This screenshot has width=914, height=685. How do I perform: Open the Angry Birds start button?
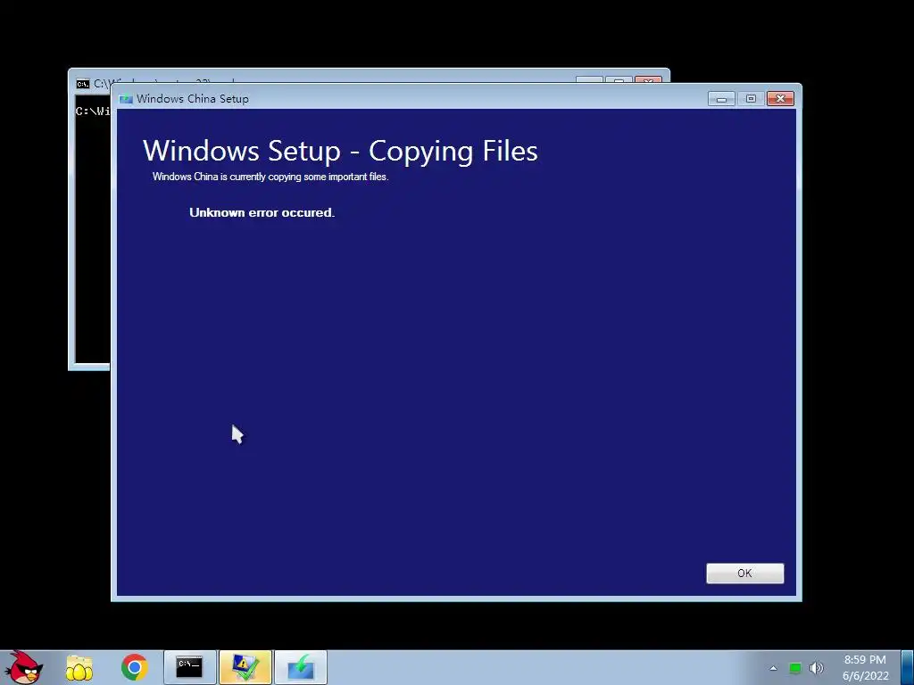pyautogui.click(x=22, y=667)
